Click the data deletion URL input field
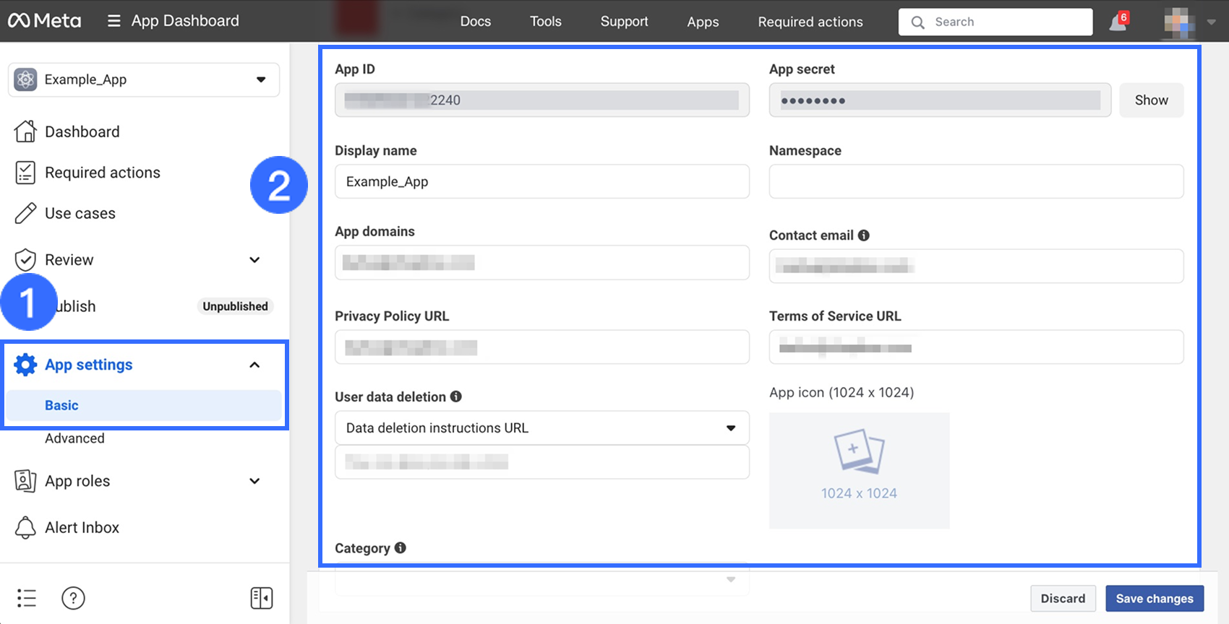Screen dimensions: 1229x624 (x=542, y=462)
